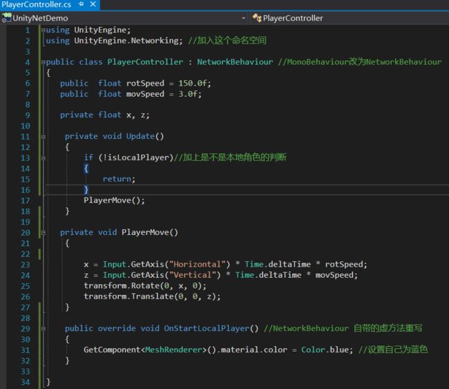Viewport: 449px width, 389px height.
Task: Click transform.Rotate call
Action: click(144, 285)
